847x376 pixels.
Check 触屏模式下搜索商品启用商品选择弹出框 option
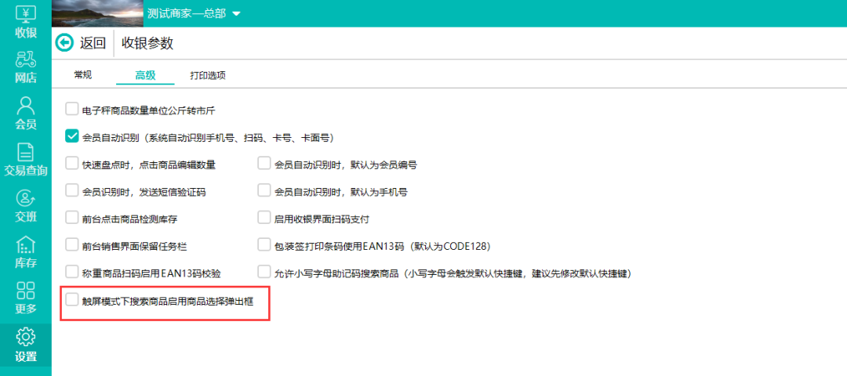[x=72, y=300]
